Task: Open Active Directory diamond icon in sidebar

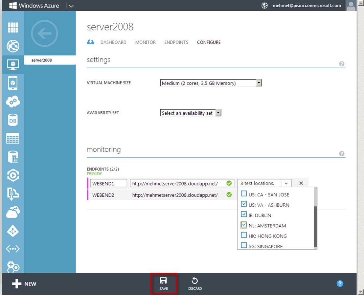Action: click(13, 231)
